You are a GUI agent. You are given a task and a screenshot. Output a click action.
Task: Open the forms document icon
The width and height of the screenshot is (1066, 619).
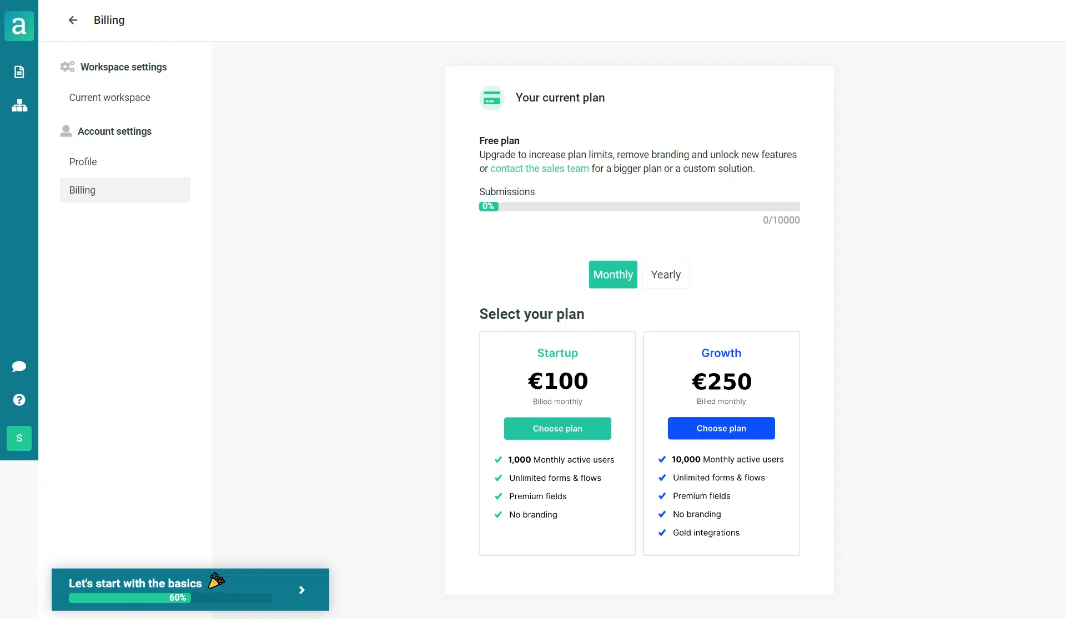(19, 72)
